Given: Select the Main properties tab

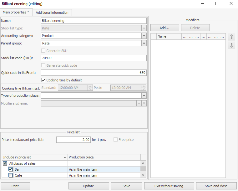Looking at the screenshot, I should click(x=16, y=12).
